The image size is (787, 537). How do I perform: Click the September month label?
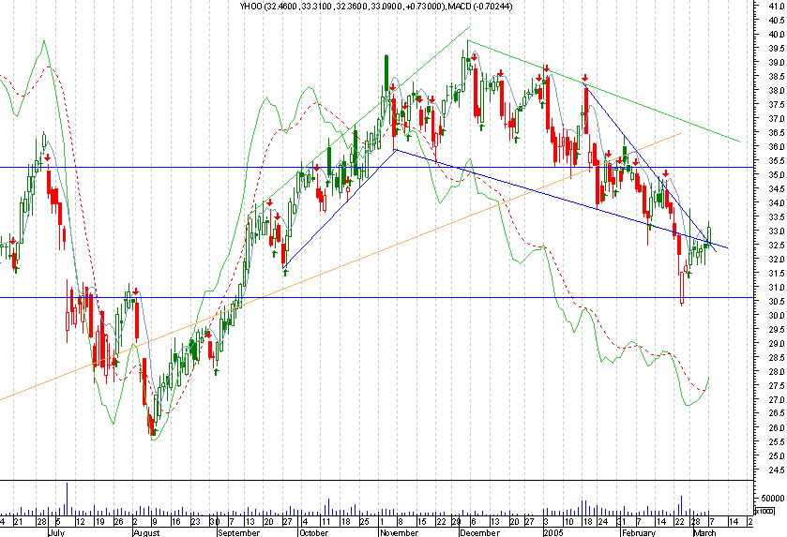tap(239, 532)
